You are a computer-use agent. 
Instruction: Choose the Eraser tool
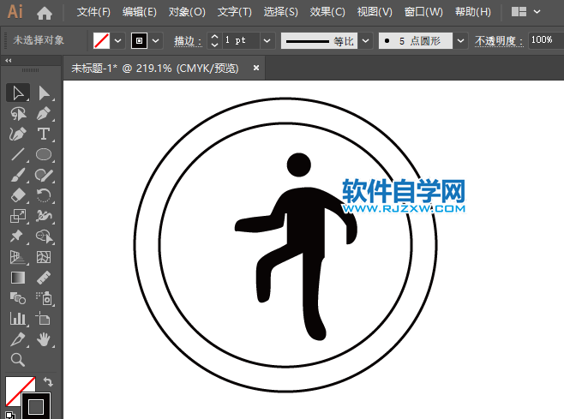click(x=18, y=195)
